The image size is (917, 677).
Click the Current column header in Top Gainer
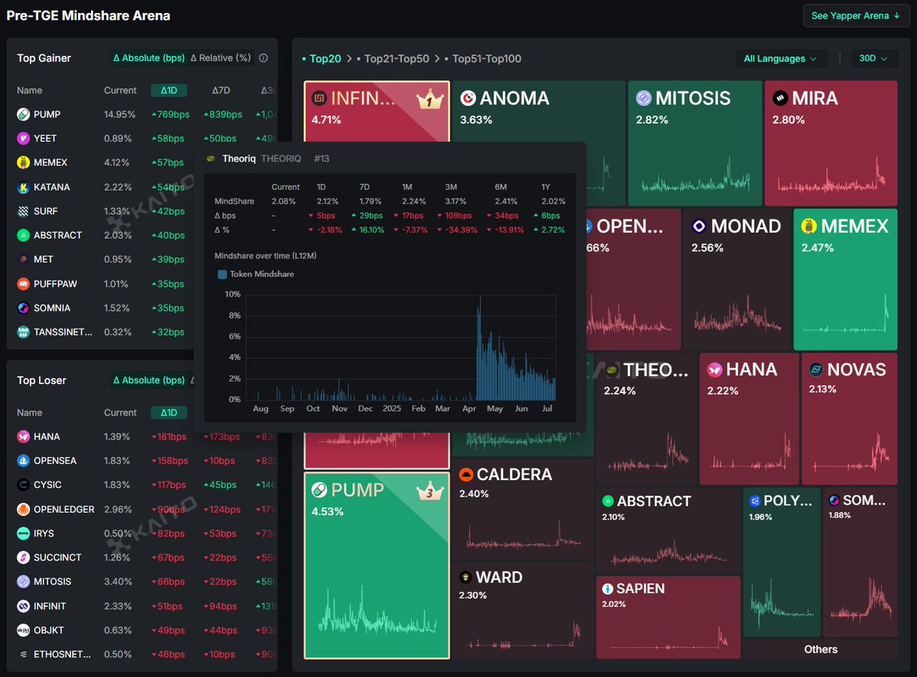click(120, 90)
